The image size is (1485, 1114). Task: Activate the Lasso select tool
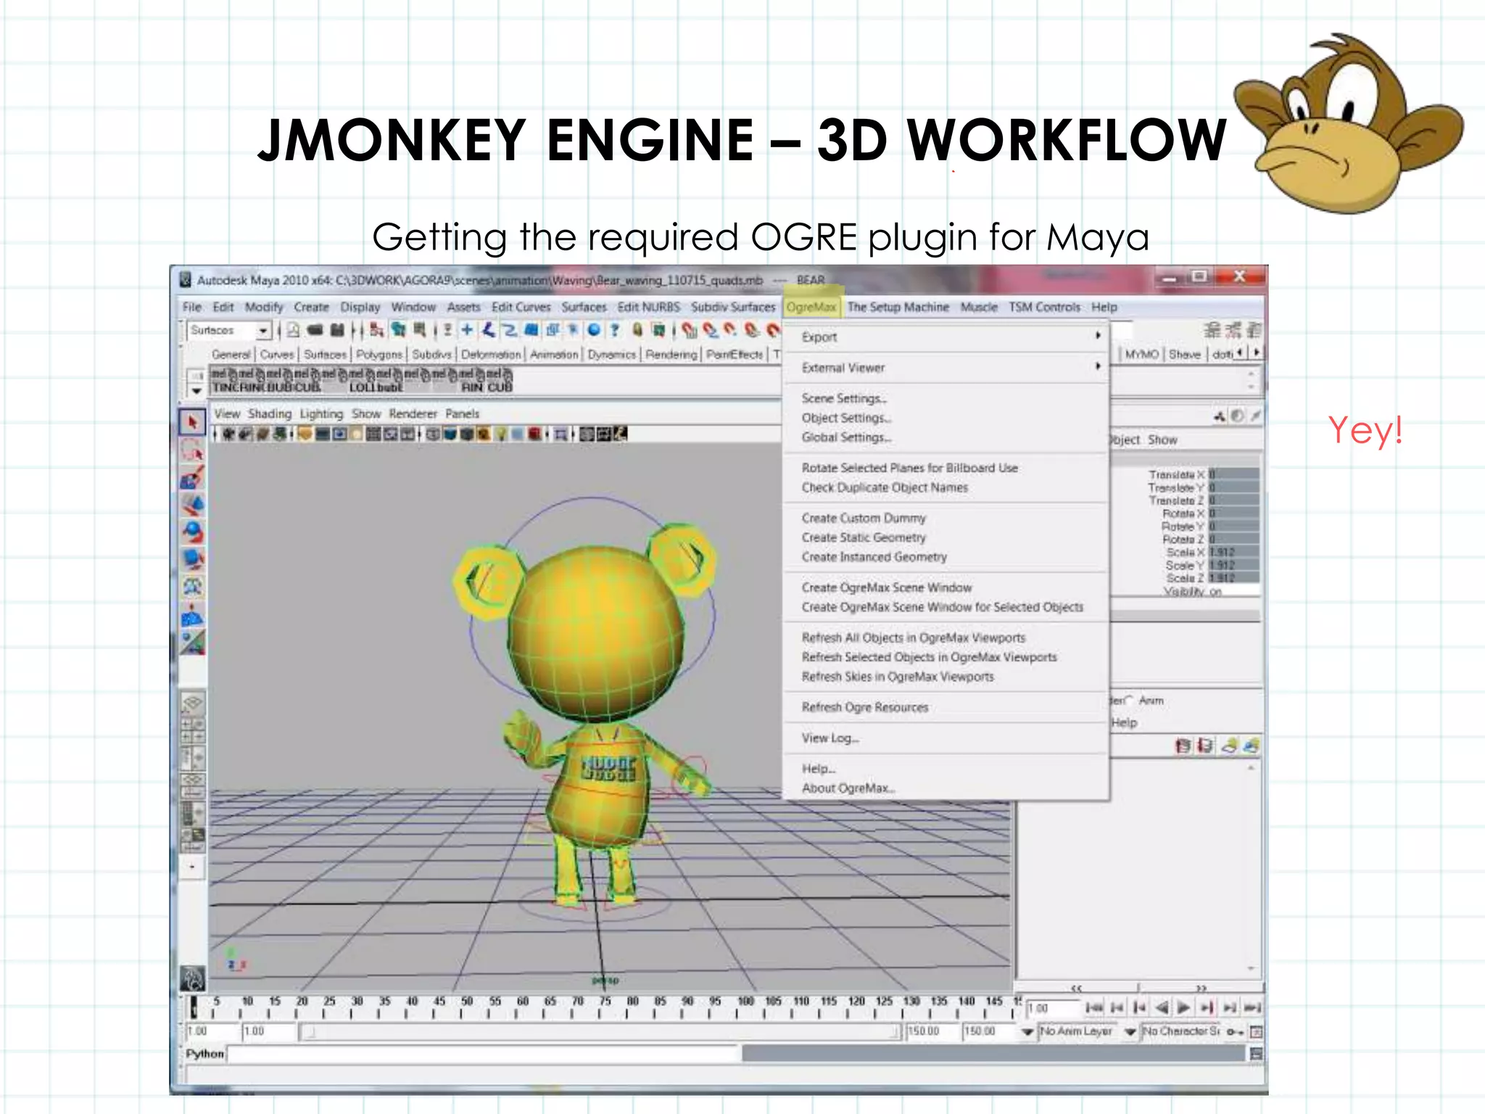(x=192, y=450)
